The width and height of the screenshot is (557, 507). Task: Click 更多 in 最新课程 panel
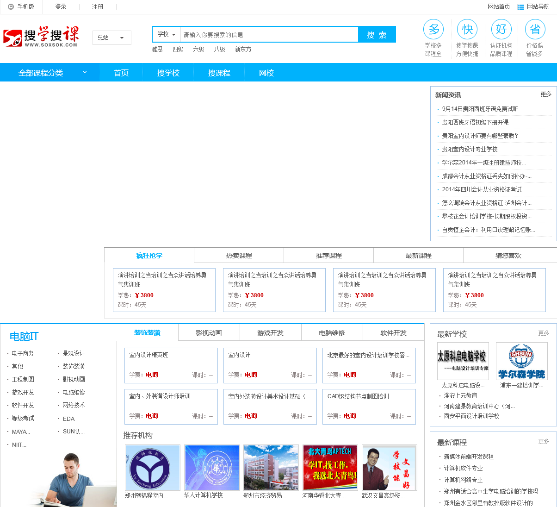pos(544,441)
